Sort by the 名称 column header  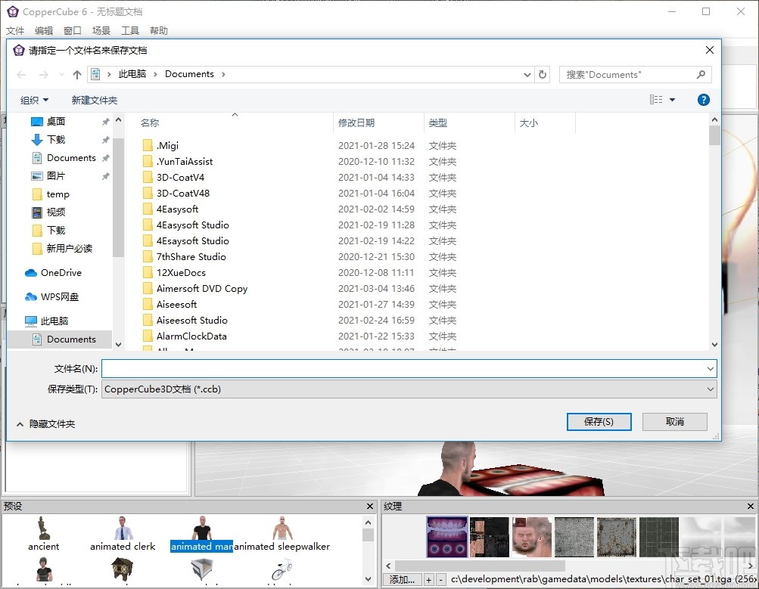[150, 122]
